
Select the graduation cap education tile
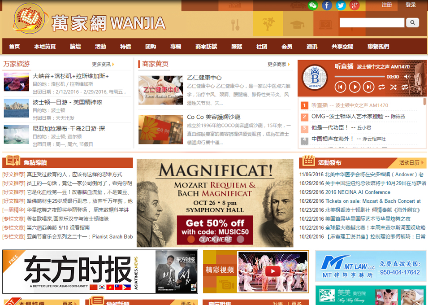pyautogui.click(x=298, y=24)
